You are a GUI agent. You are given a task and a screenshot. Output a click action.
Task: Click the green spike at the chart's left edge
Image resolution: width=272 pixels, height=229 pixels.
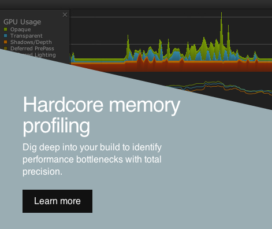pyautogui.click(x=73, y=56)
